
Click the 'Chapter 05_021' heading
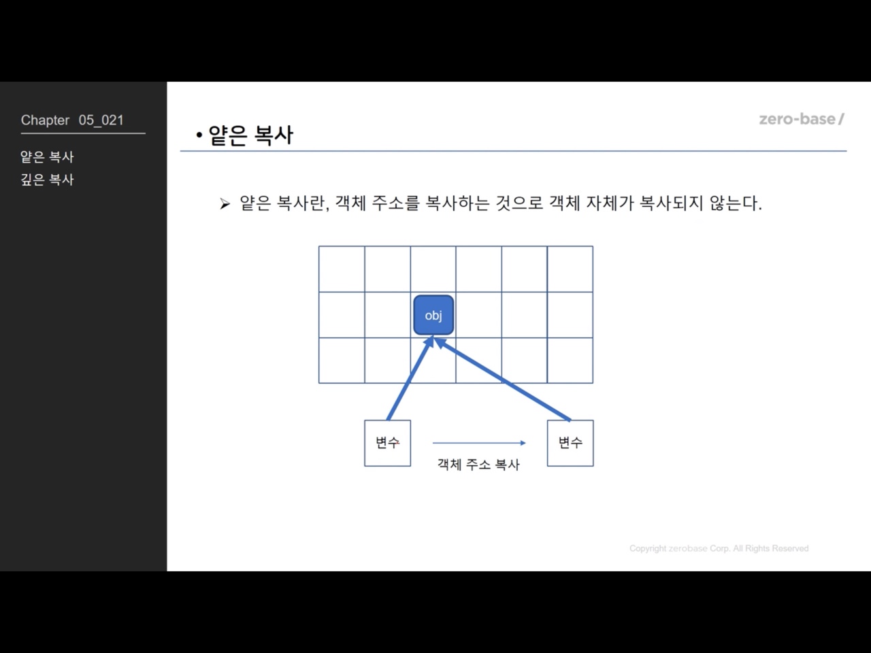[x=73, y=120]
